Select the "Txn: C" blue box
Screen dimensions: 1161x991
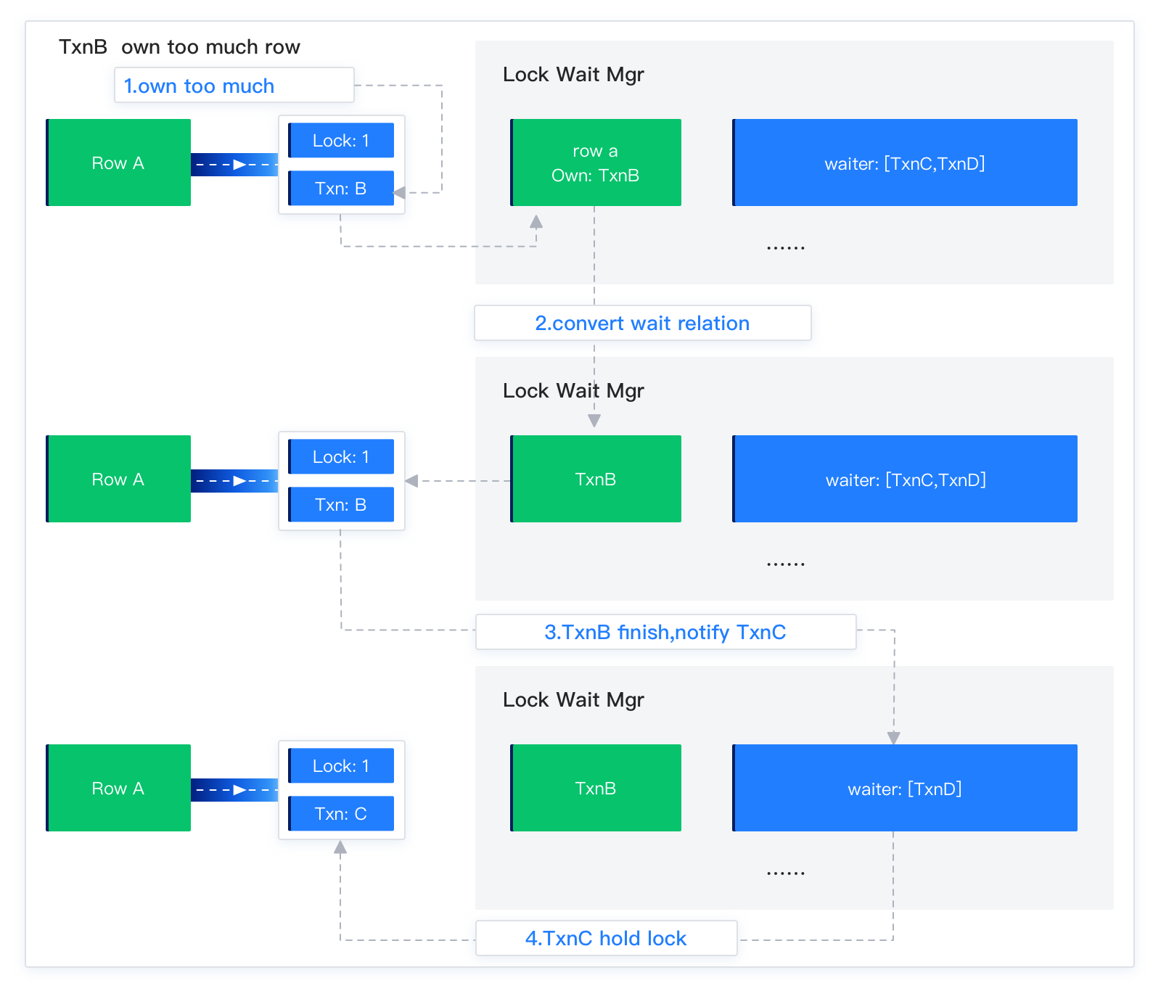click(341, 813)
